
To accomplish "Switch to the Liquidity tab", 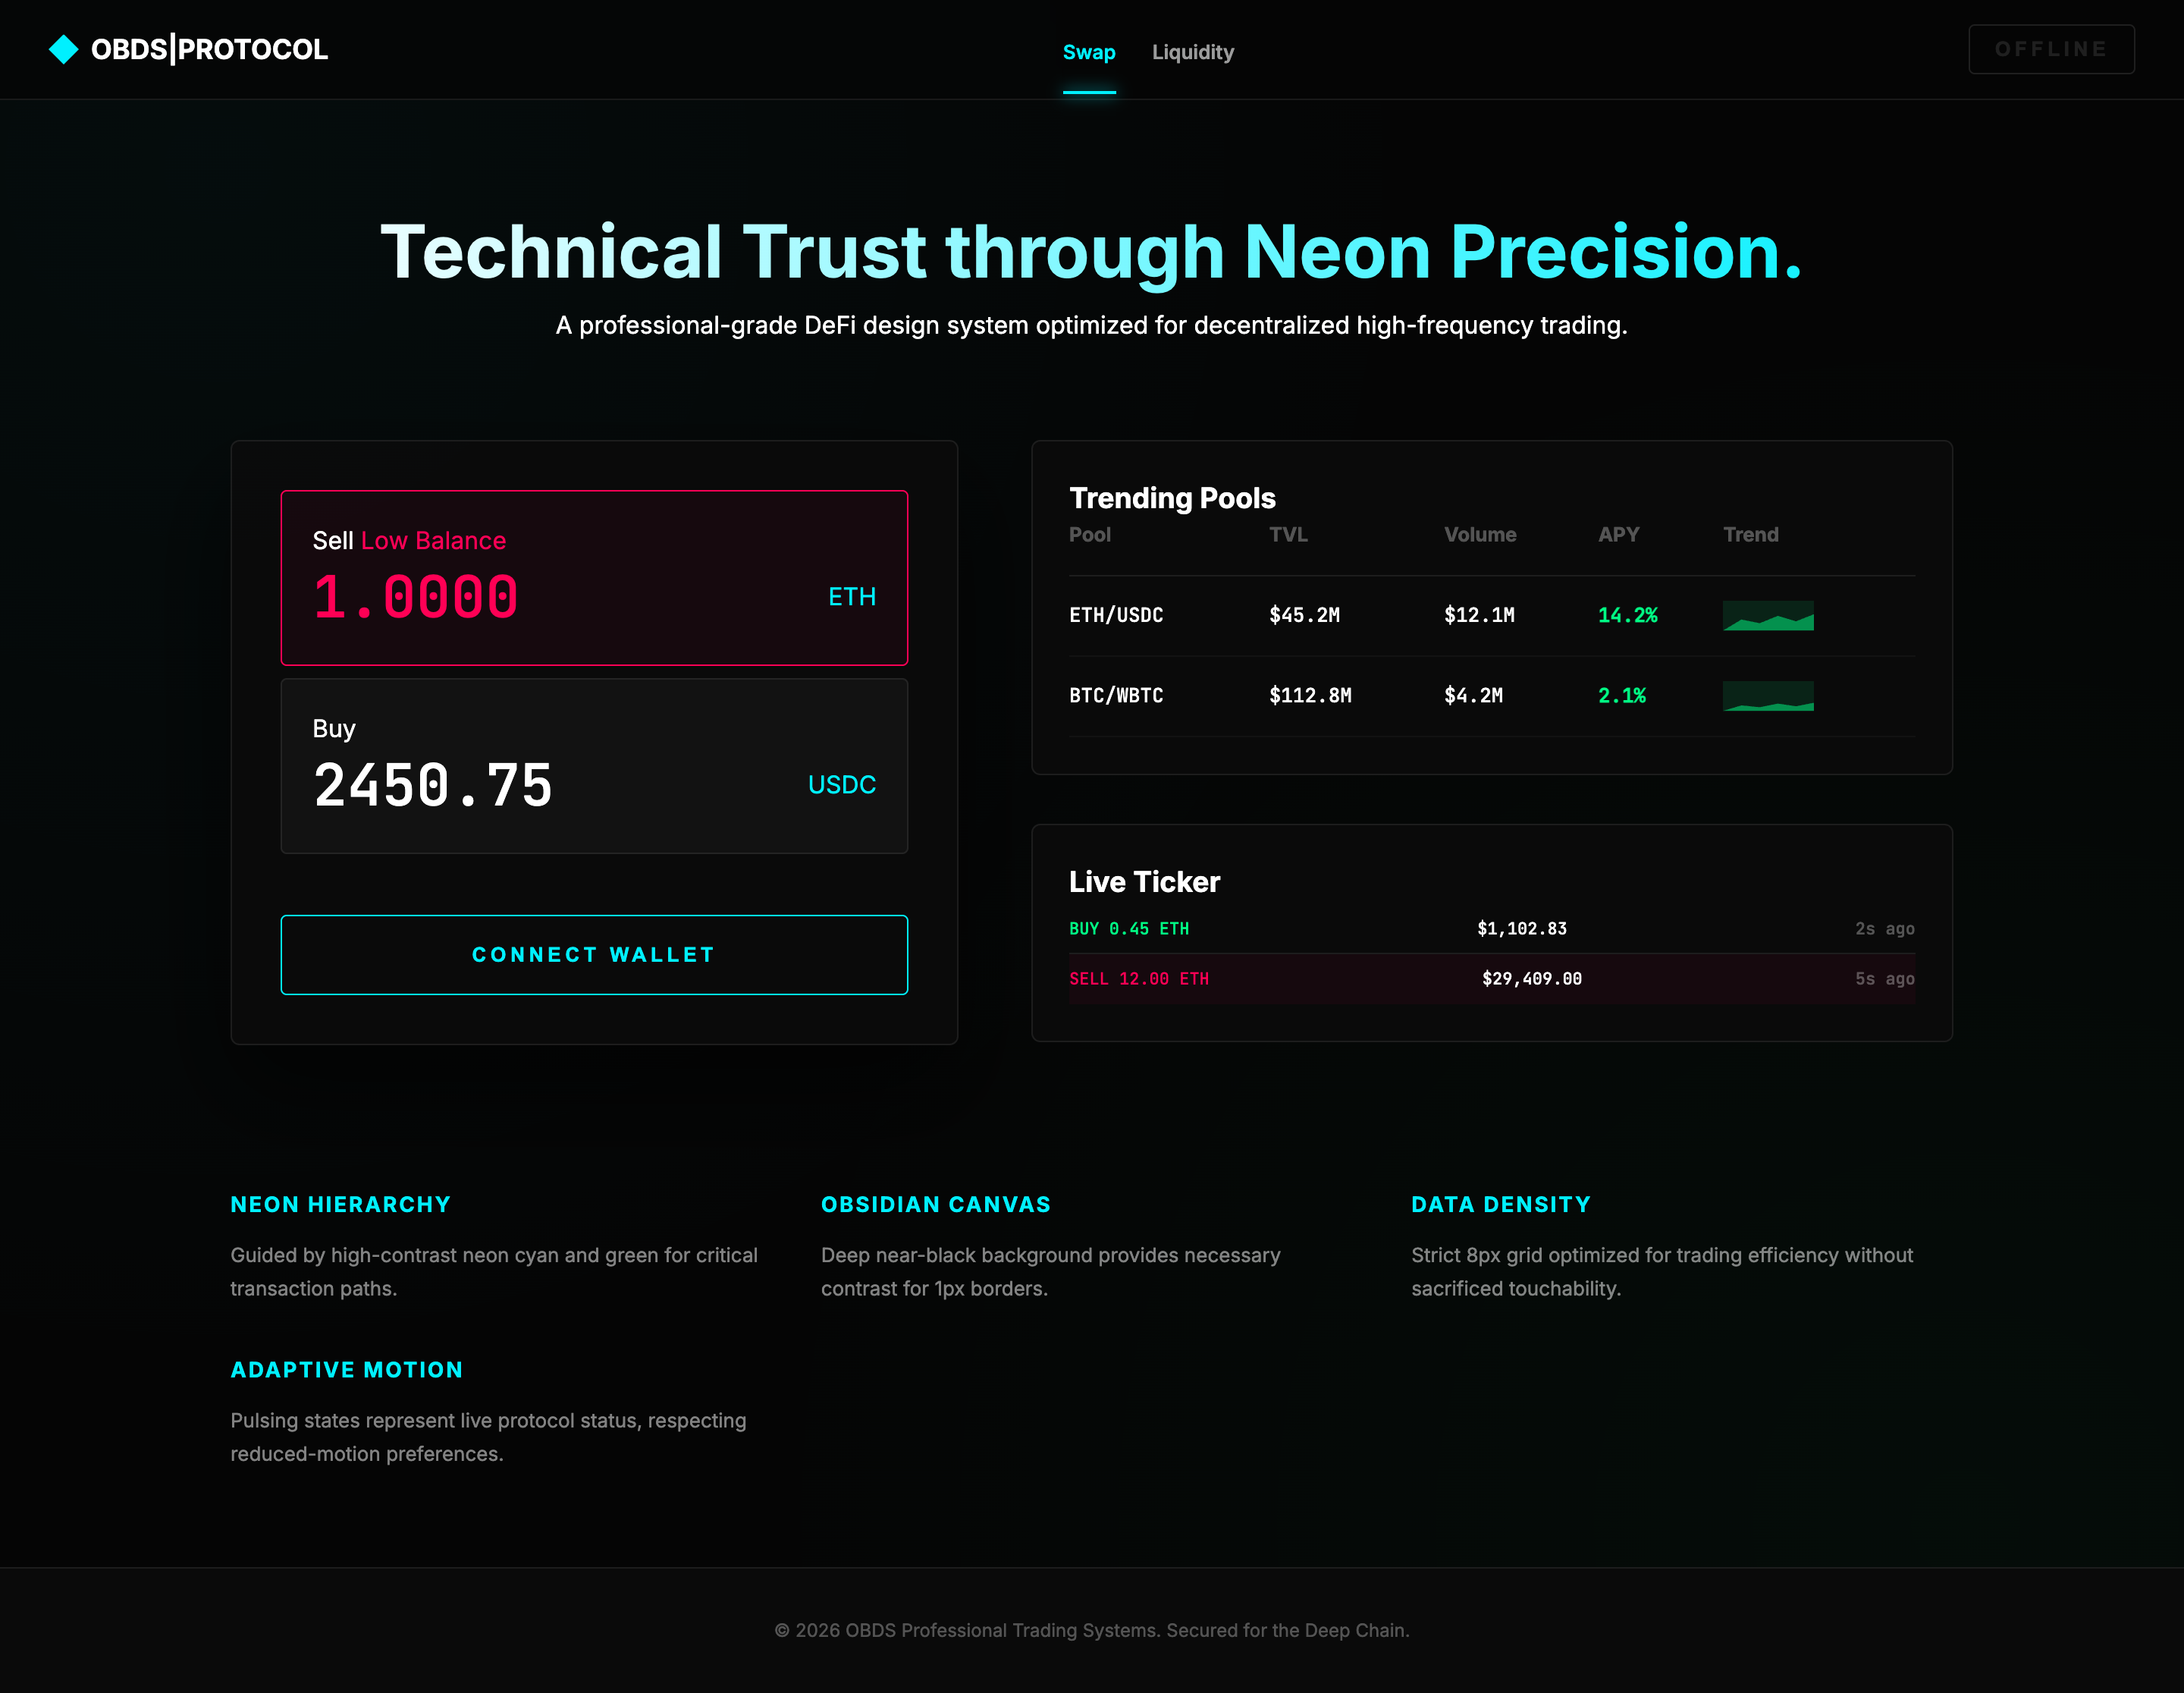I will click(x=1192, y=52).
